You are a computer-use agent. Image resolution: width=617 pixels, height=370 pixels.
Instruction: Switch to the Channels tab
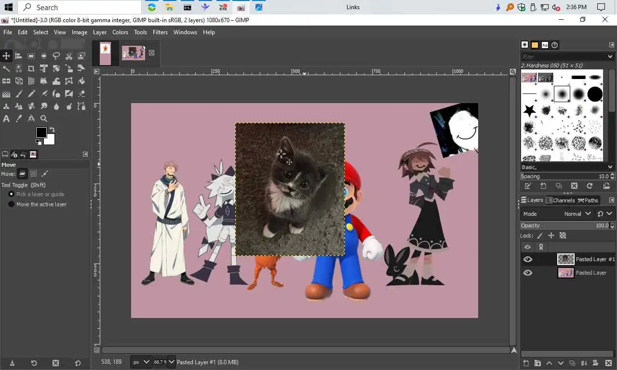[x=560, y=200]
